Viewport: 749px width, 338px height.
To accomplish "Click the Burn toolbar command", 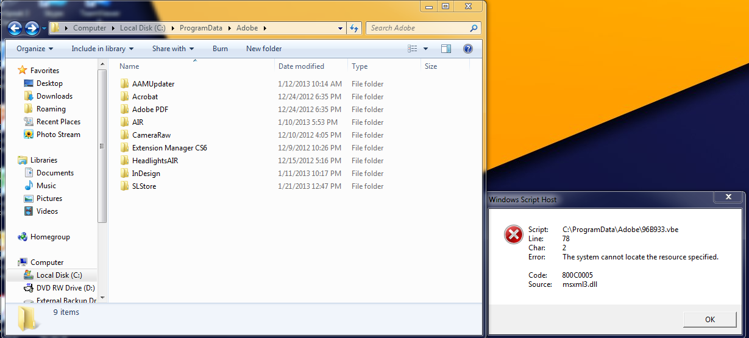I will point(220,49).
